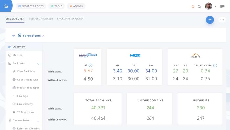Image resolution: width=230 pixels, height=130 pixels.
Task: Go back using the left arrow
Action: (x=14, y=36)
